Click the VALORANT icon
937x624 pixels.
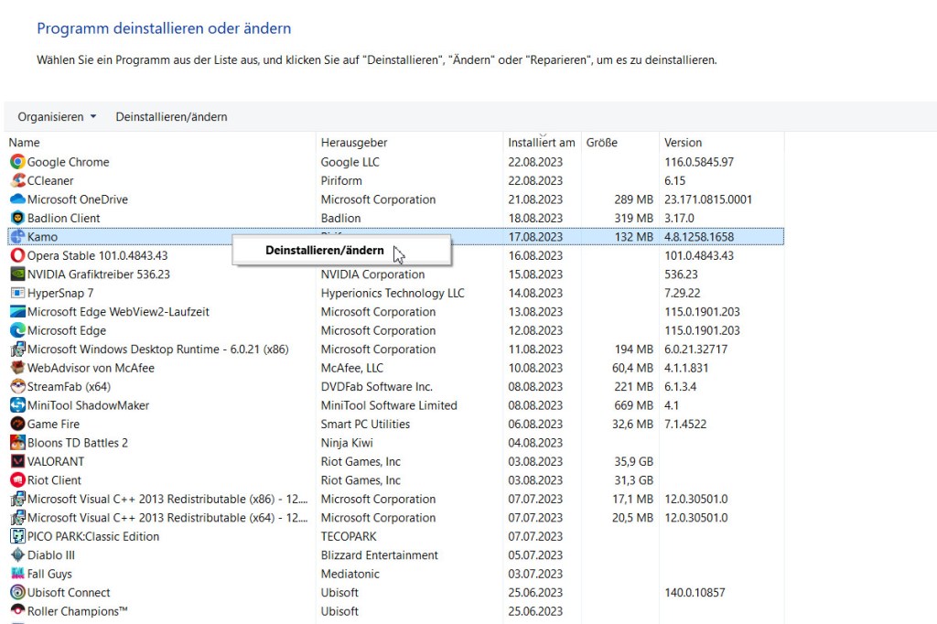(x=18, y=461)
